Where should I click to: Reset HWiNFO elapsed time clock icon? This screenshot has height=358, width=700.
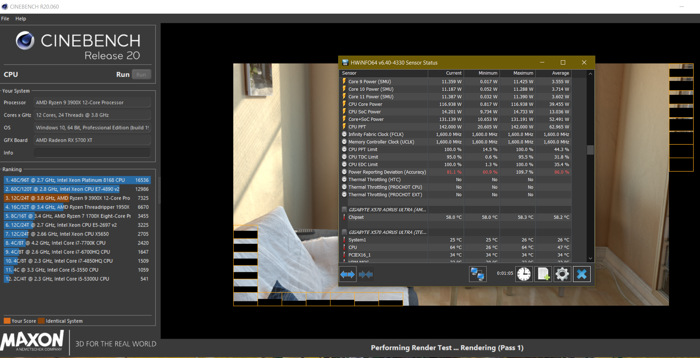pyautogui.click(x=524, y=274)
